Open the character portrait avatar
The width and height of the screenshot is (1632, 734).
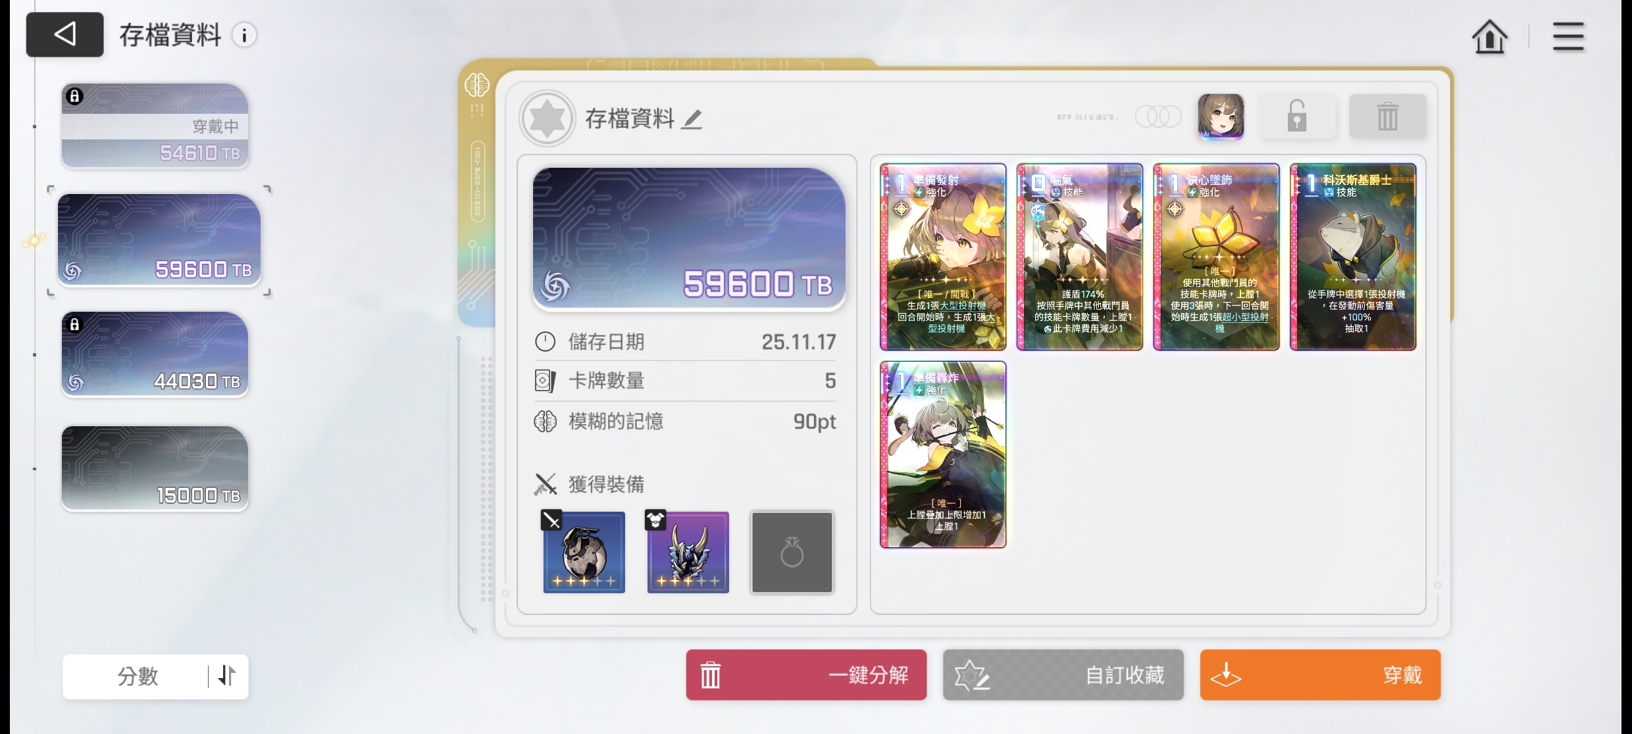[x=1221, y=116]
